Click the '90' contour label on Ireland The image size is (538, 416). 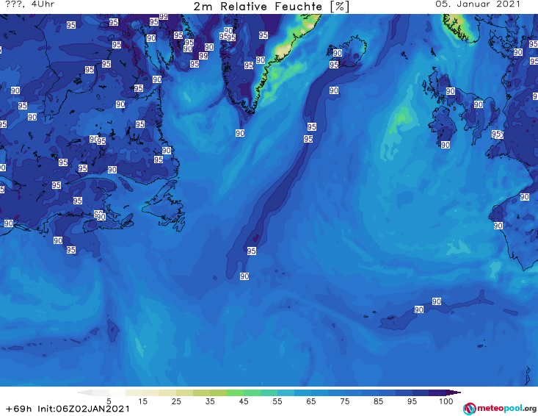pos(446,145)
